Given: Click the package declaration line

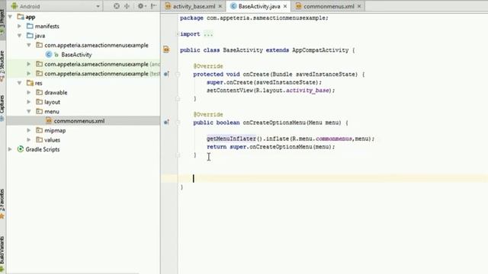Looking at the screenshot, I should 254,18.
